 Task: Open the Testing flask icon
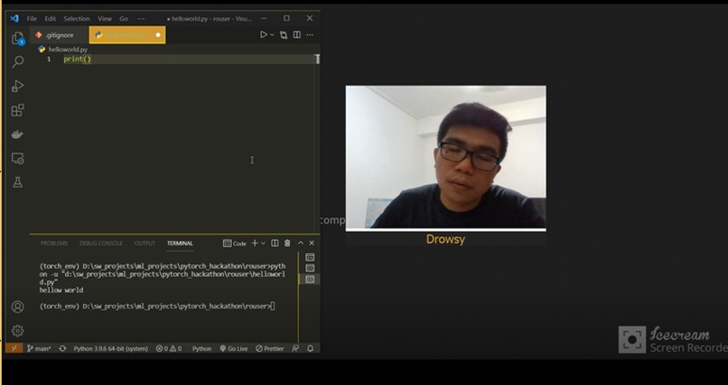tap(18, 182)
